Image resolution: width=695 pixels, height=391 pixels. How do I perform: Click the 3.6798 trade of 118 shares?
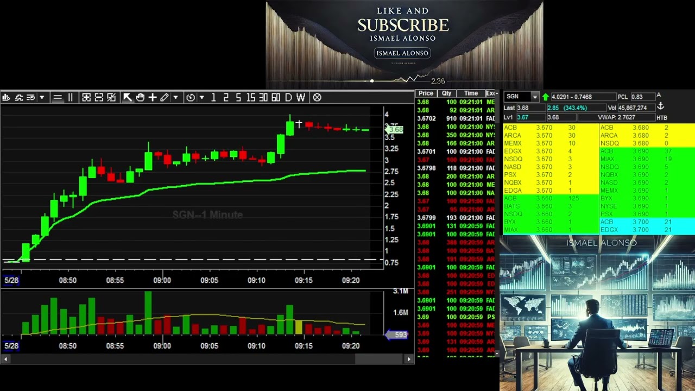point(456,168)
